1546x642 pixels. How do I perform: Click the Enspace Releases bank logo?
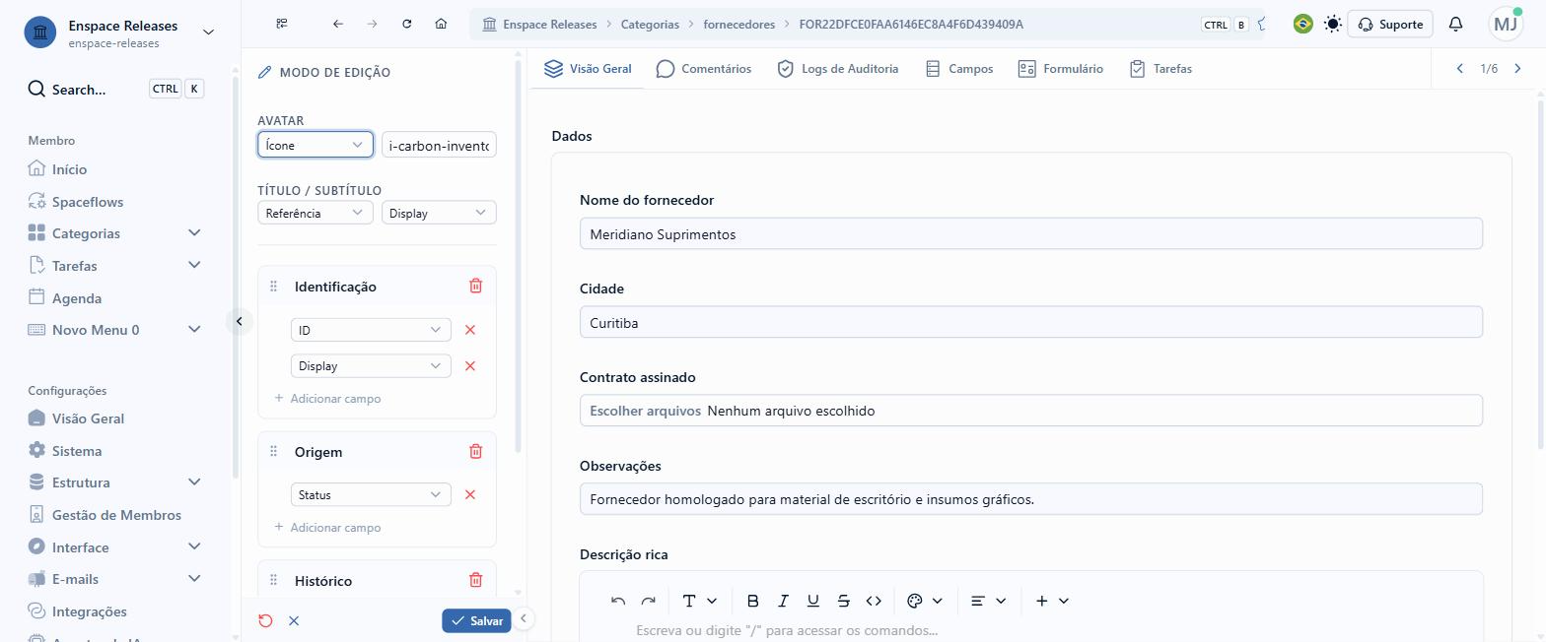click(39, 32)
